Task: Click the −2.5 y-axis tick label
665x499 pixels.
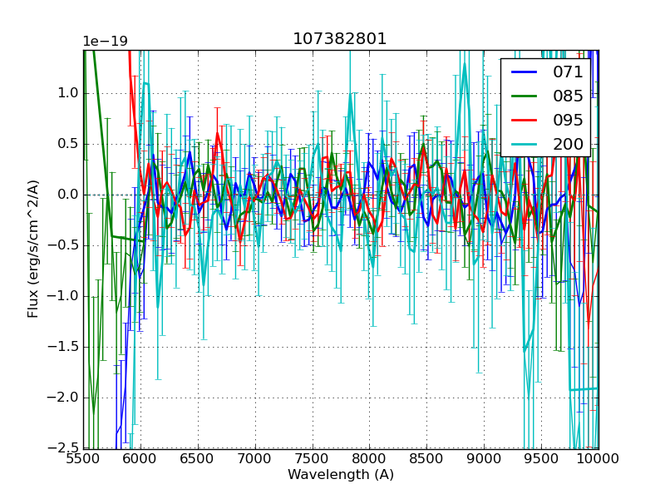Action: point(62,448)
